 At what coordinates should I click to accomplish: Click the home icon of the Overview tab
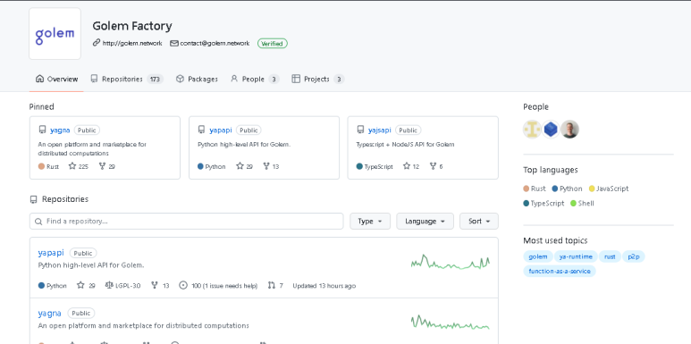39,79
